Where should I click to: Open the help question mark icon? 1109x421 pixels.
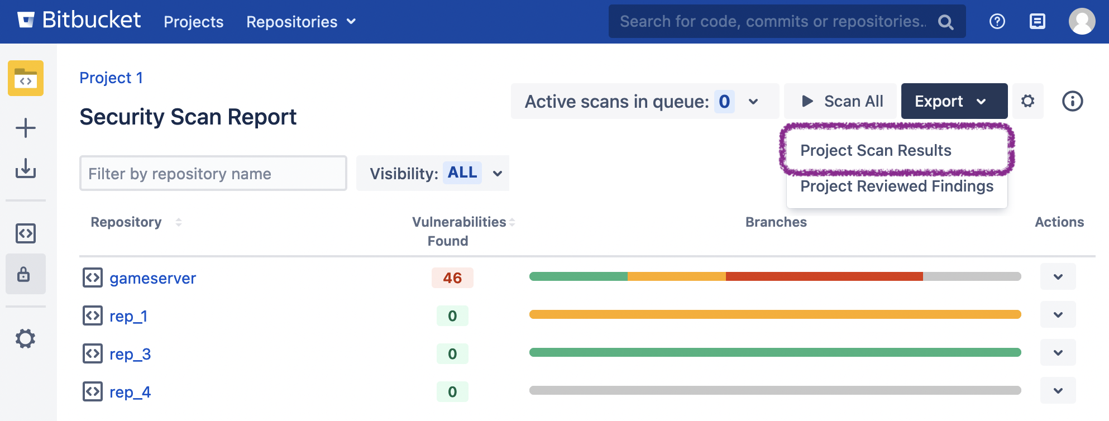point(997,22)
